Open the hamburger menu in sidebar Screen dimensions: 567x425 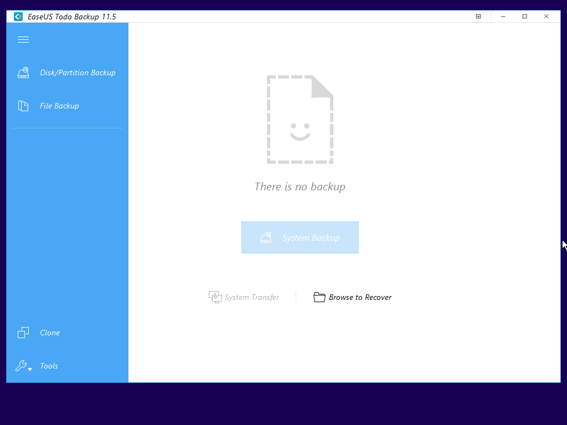[23, 40]
